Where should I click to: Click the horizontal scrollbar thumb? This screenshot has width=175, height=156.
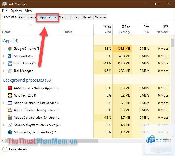pyautogui.click(x=51, y=140)
